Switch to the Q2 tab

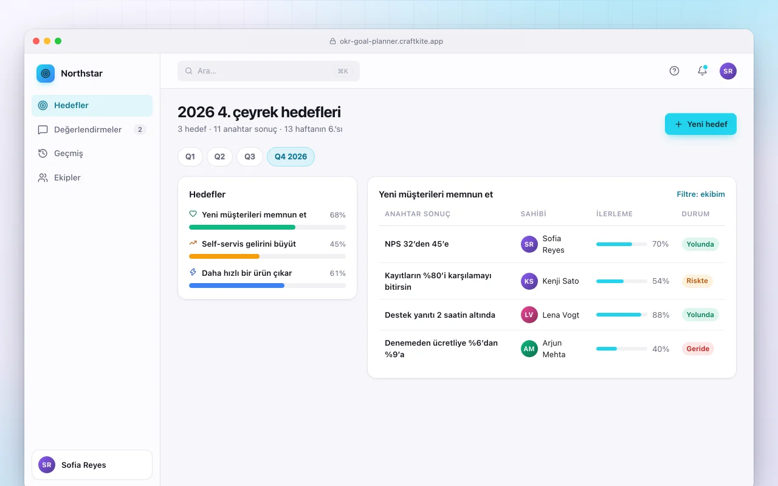219,157
